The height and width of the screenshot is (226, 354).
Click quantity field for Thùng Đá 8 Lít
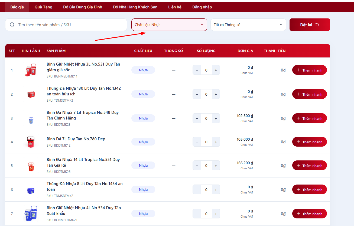click(206, 190)
